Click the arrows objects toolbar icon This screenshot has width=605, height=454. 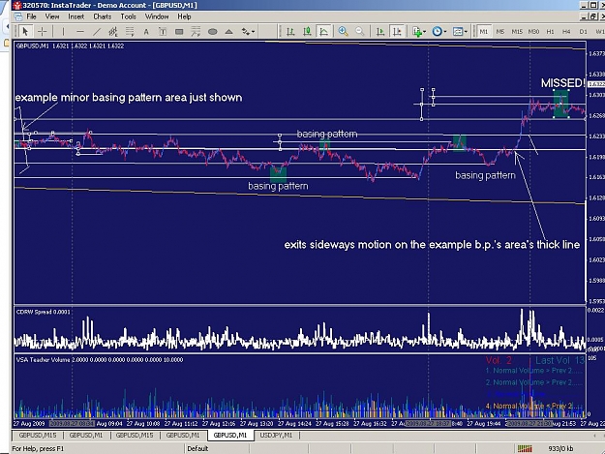click(x=246, y=31)
